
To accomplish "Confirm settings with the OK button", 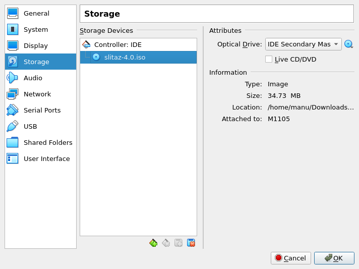I will click(334, 258).
